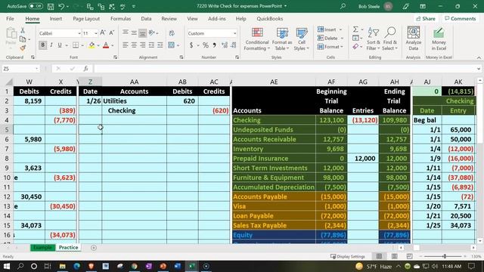The image size is (484, 272).
Task: Toggle Italic formatting button
Action: 51,45
